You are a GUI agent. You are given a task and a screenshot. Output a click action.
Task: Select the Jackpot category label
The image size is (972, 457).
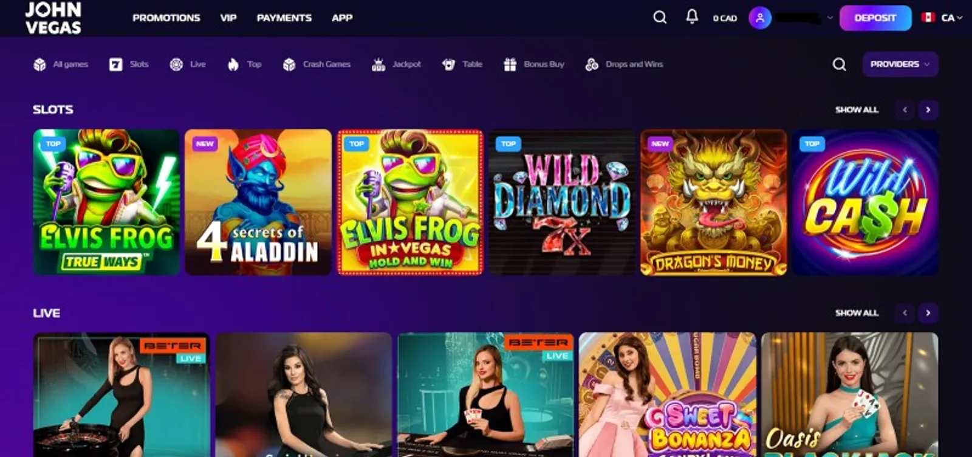pyautogui.click(x=406, y=64)
